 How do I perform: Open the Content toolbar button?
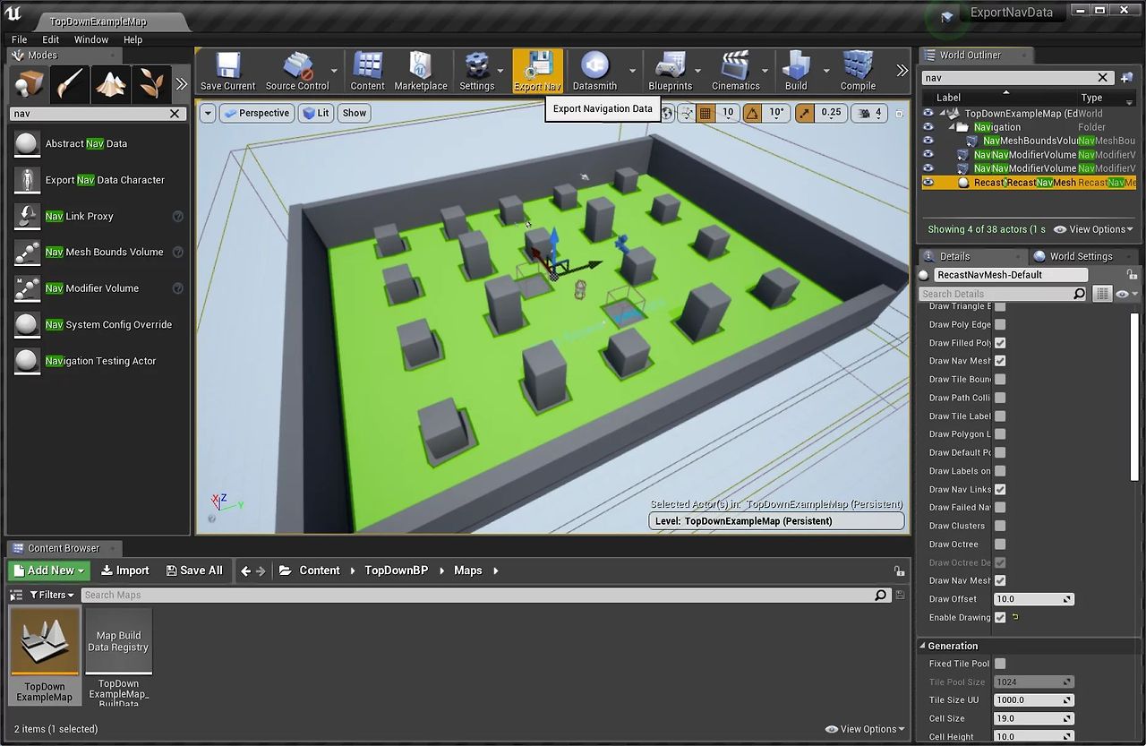367,71
